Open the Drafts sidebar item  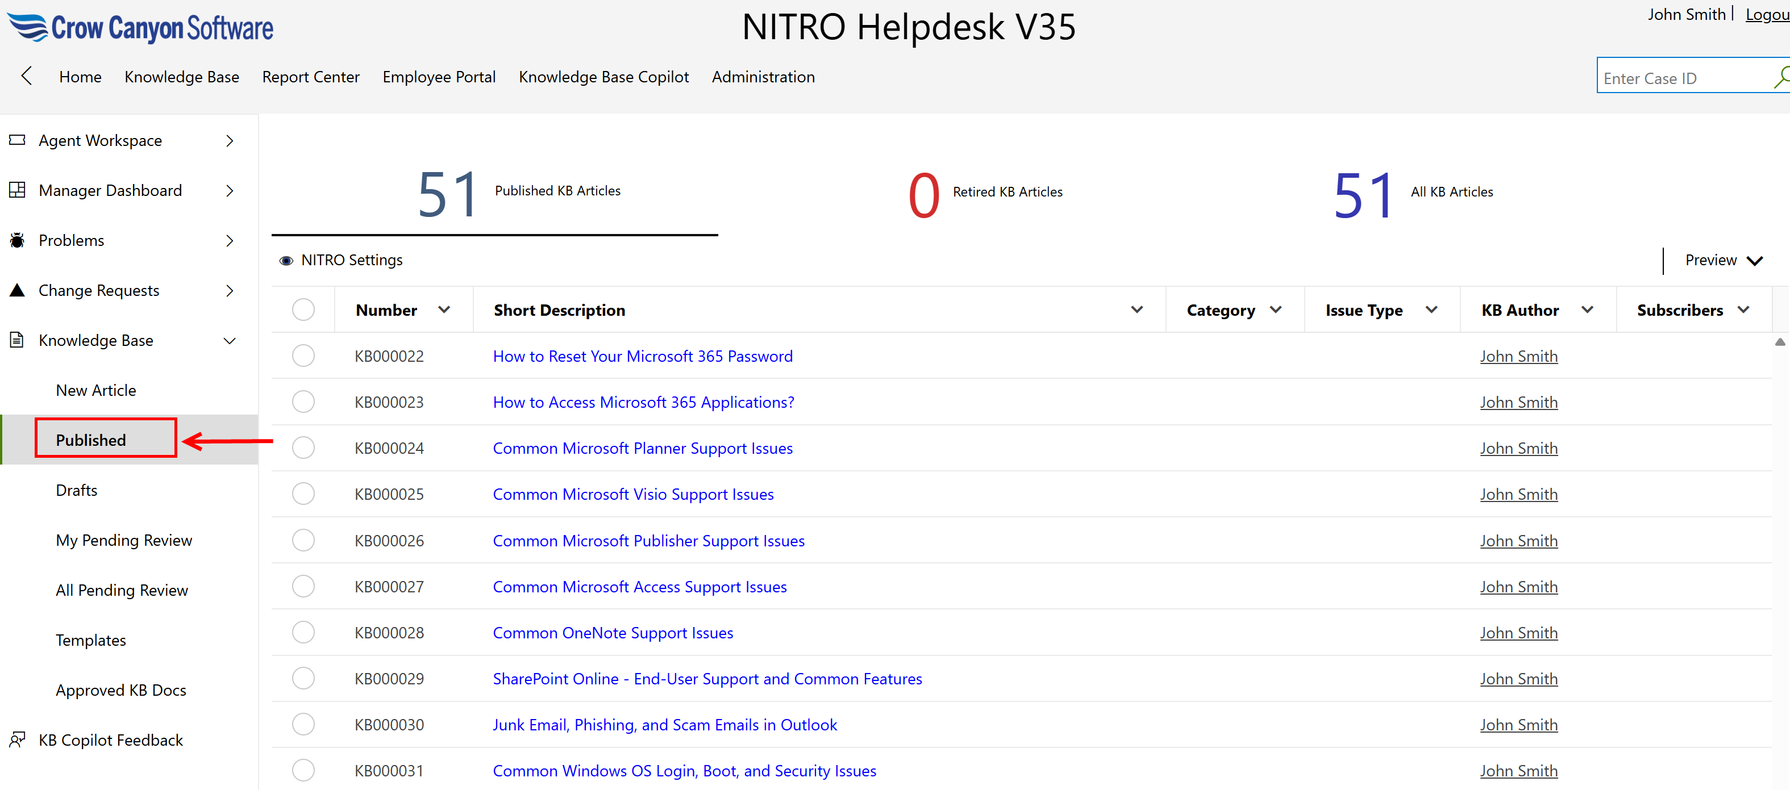click(x=77, y=490)
